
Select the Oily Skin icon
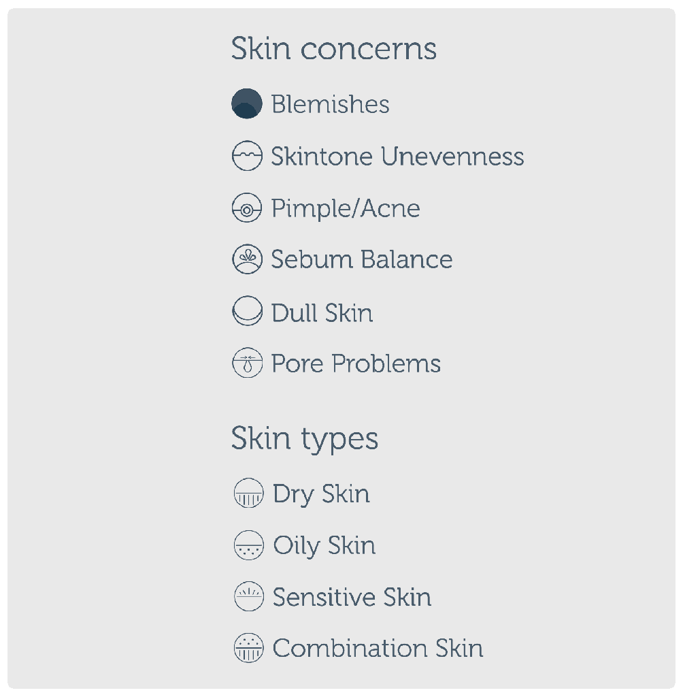click(248, 546)
